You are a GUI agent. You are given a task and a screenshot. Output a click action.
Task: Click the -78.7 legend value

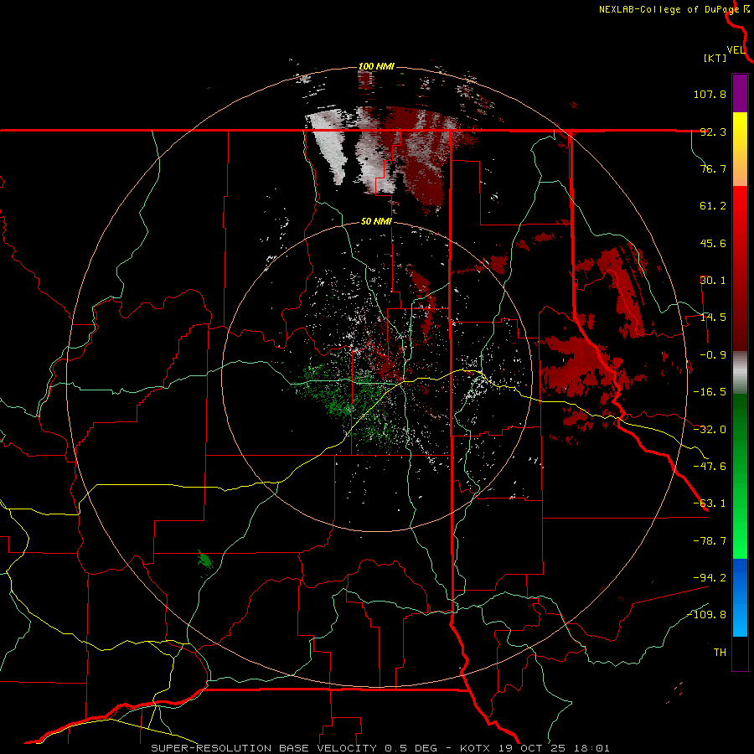click(710, 541)
